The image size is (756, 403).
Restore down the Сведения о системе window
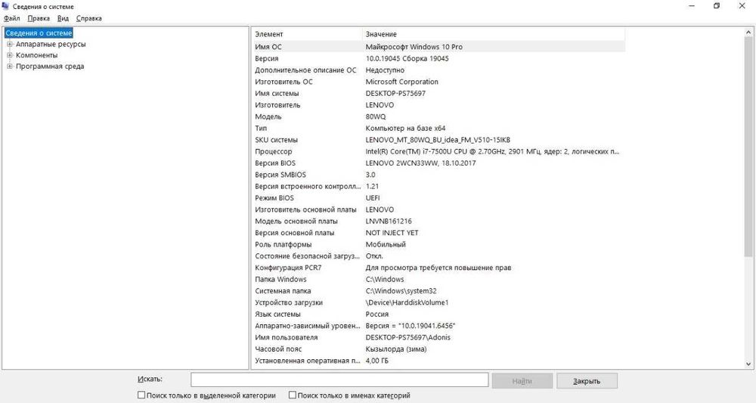717,6
